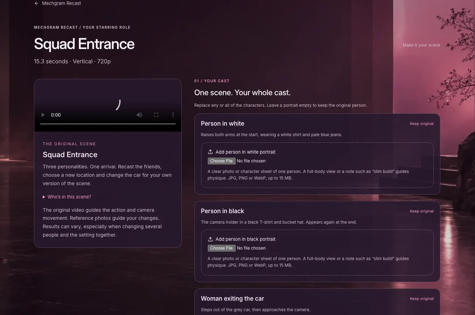
Task: Click the upload icon for black portrait
Action: 210,239
